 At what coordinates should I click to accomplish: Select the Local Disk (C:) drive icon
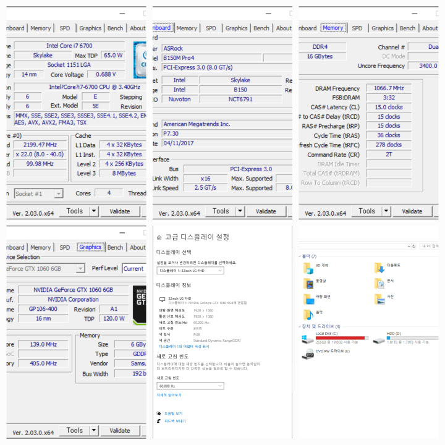click(x=308, y=339)
